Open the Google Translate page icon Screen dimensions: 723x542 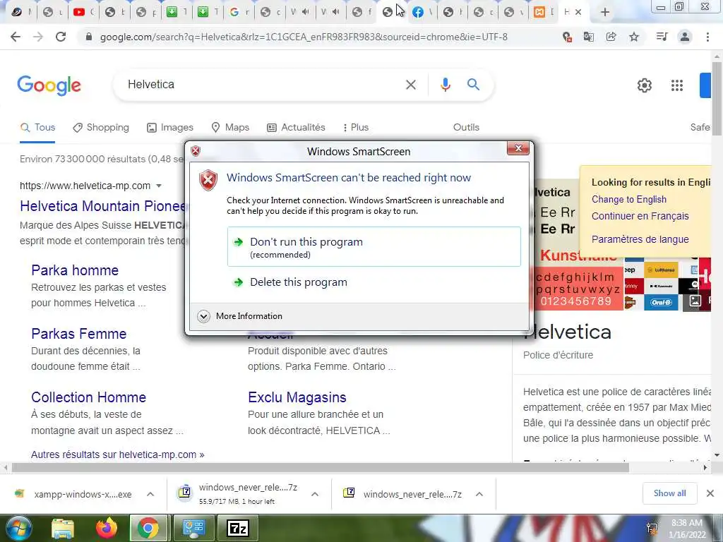click(x=589, y=37)
